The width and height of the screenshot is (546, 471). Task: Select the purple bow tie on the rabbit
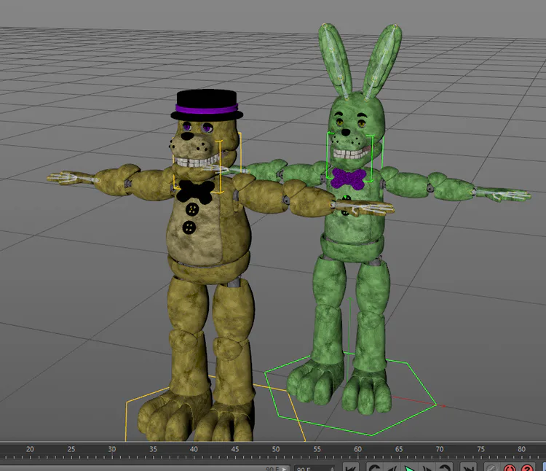pos(348,178)
